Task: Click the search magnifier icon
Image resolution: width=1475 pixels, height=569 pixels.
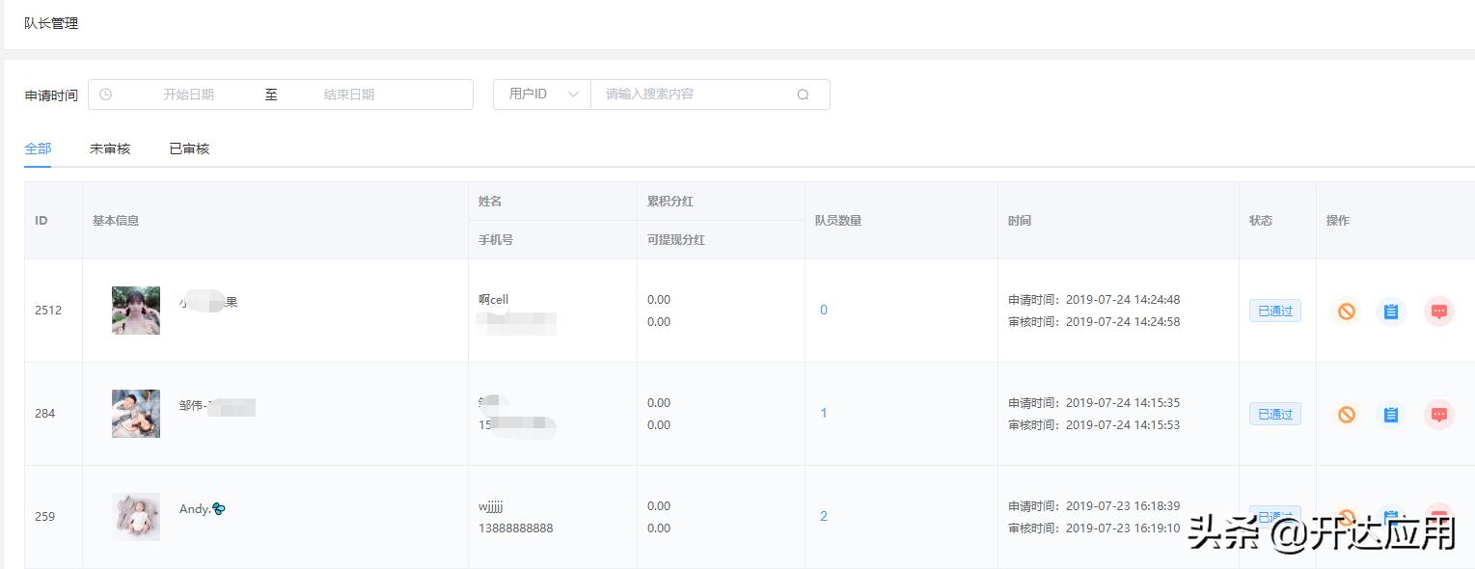Action: click(804, 94)
